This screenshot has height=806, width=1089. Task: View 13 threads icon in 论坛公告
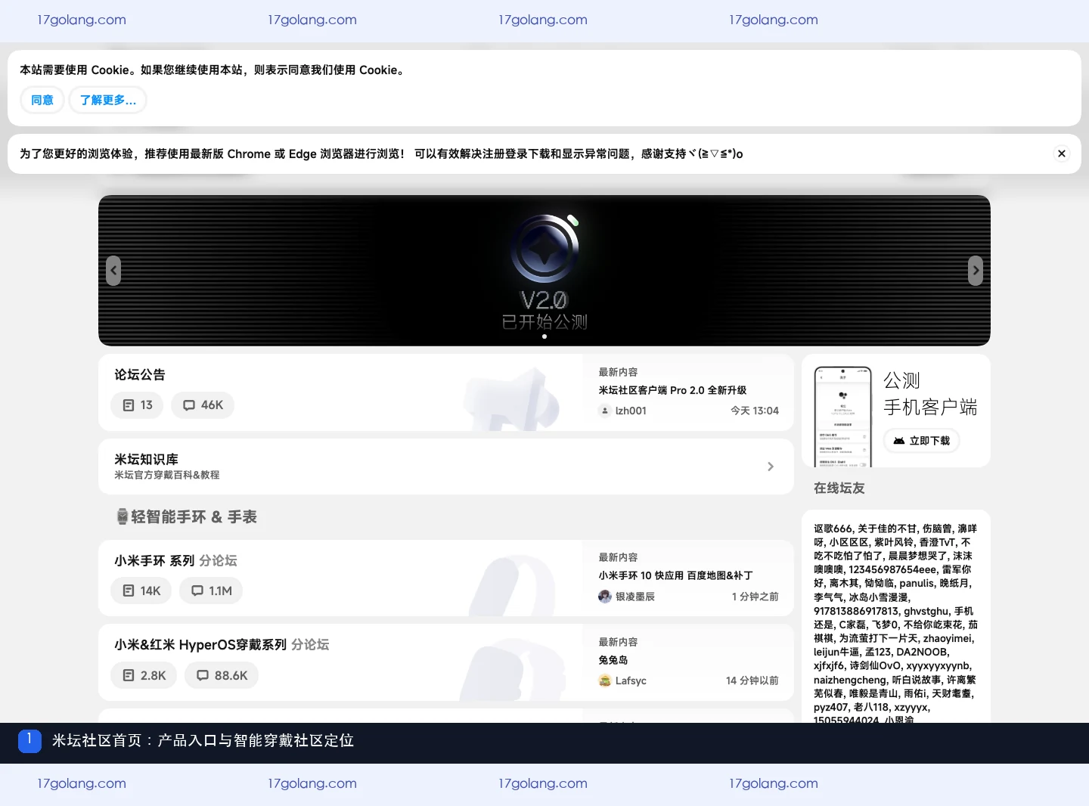coord(129,405)
